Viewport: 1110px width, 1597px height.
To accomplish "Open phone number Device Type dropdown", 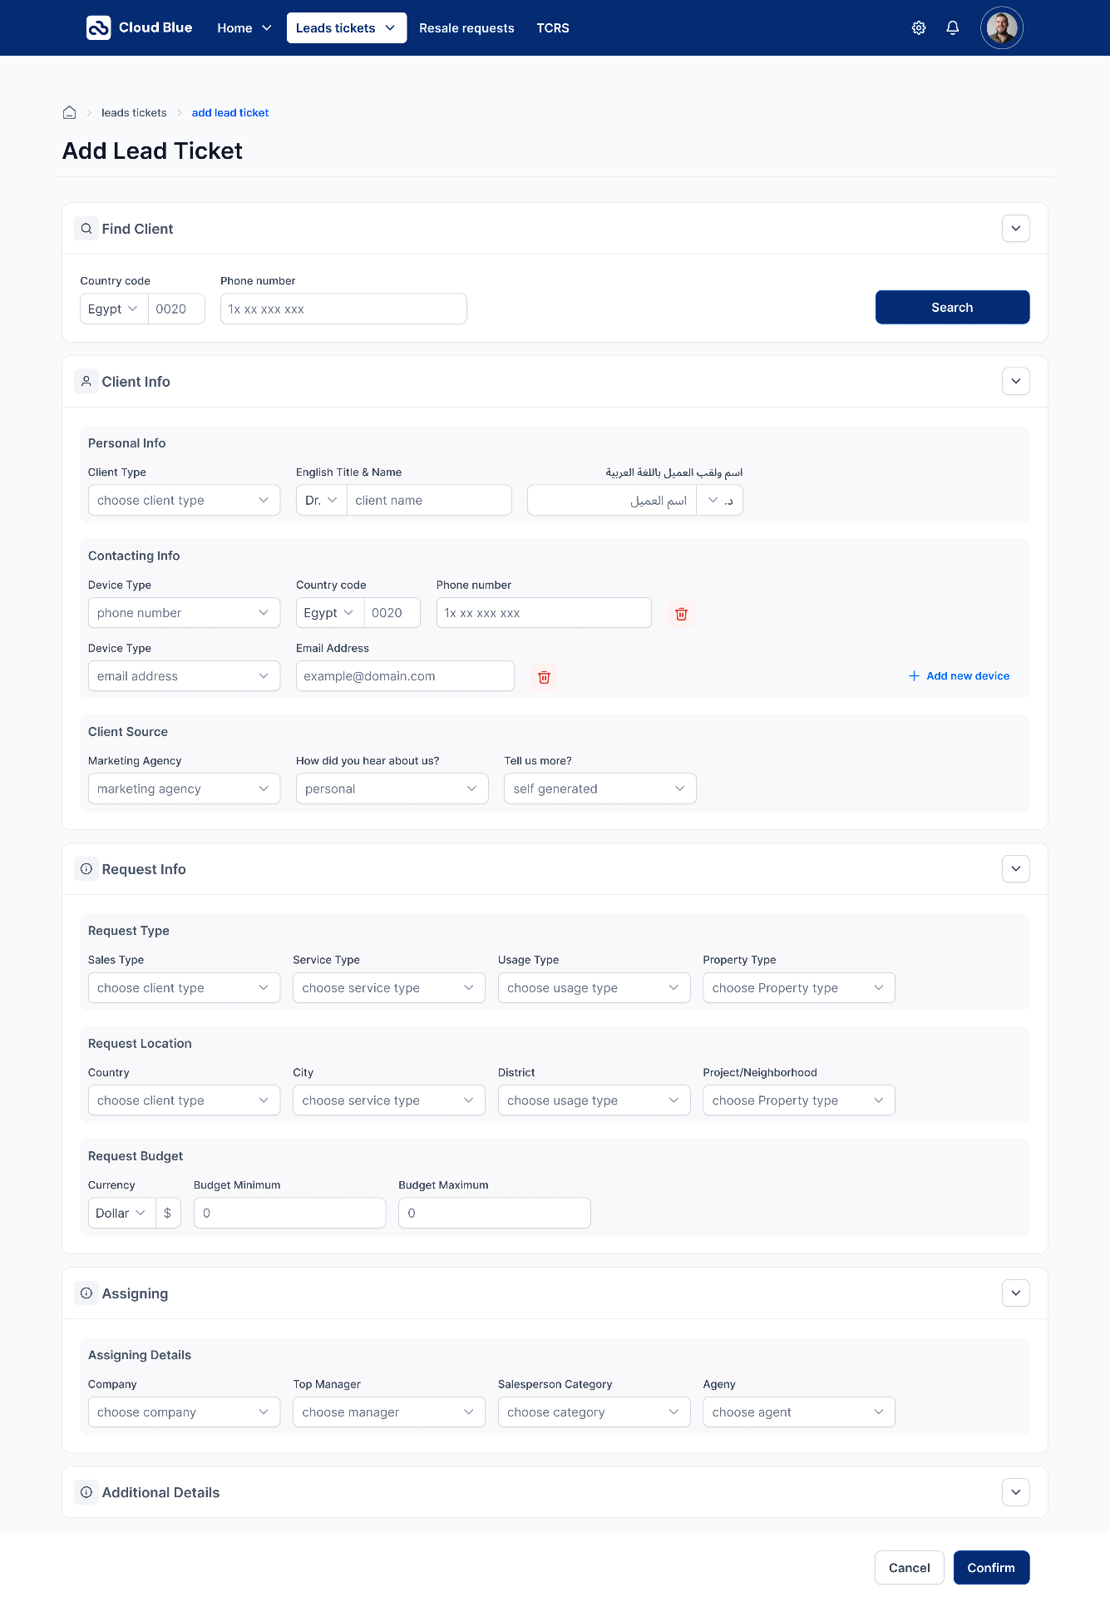I will click(x=184, y=613).
